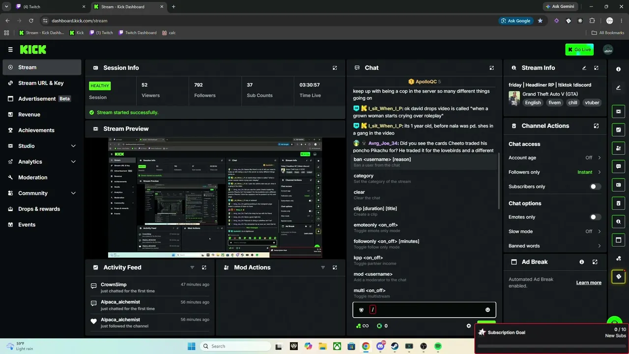Screen dimensions: 629x354
Task: Open Drops & rewards page
Action: pyautogui.click(x=42, y=209)
